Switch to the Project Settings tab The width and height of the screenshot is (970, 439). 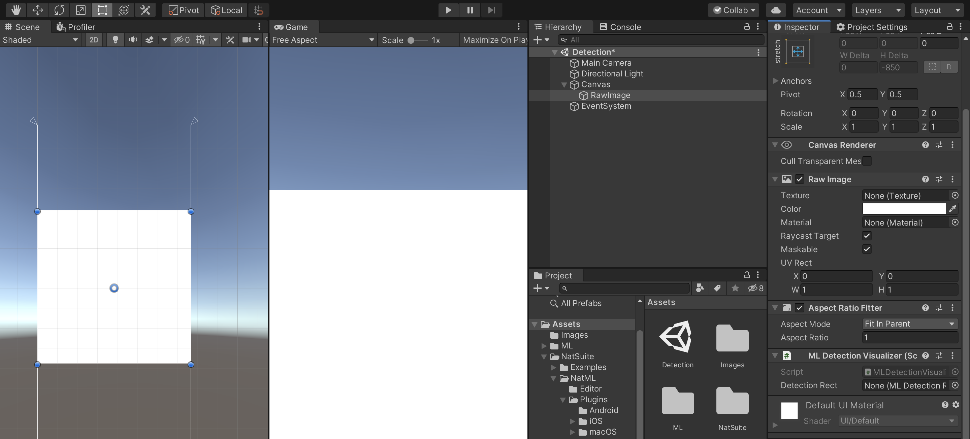pyautogui.click(x=872, y=27)
